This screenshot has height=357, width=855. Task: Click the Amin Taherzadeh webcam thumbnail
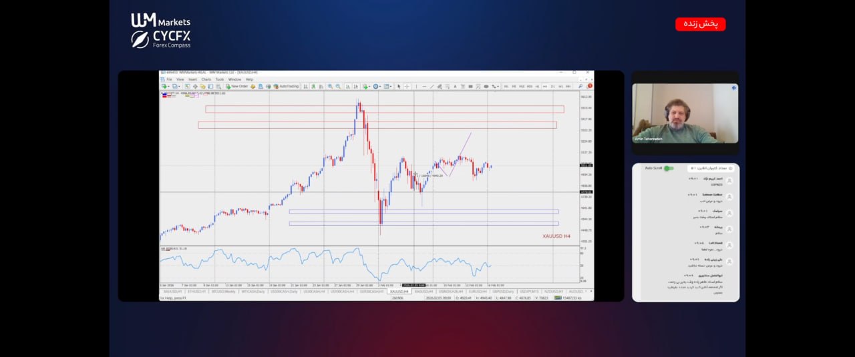(685, 113)
